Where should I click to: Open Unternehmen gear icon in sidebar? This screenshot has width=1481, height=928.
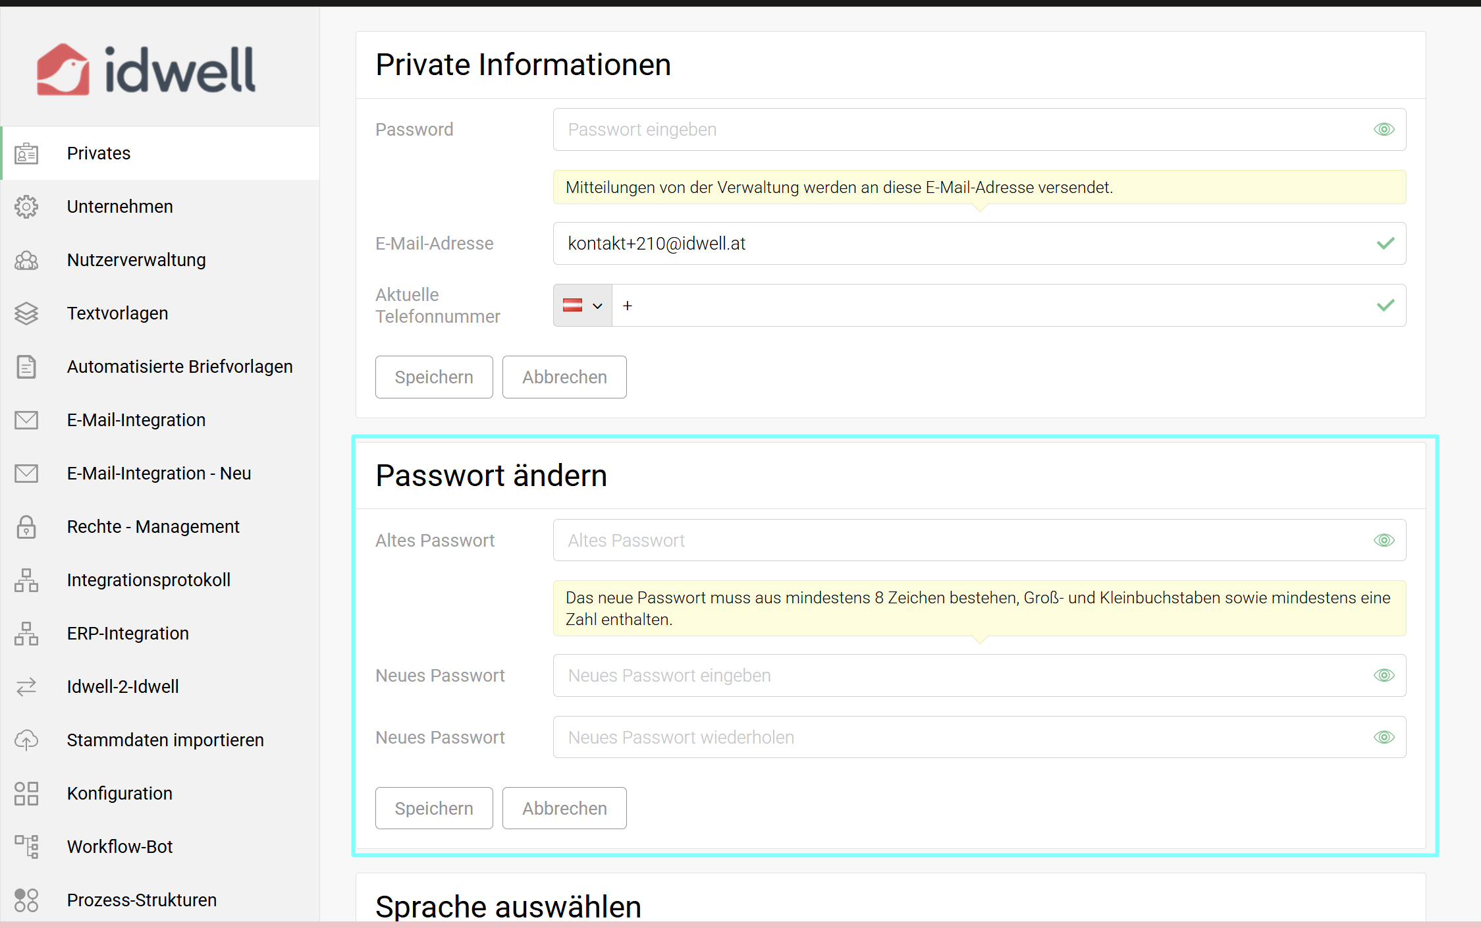point(26,207)
